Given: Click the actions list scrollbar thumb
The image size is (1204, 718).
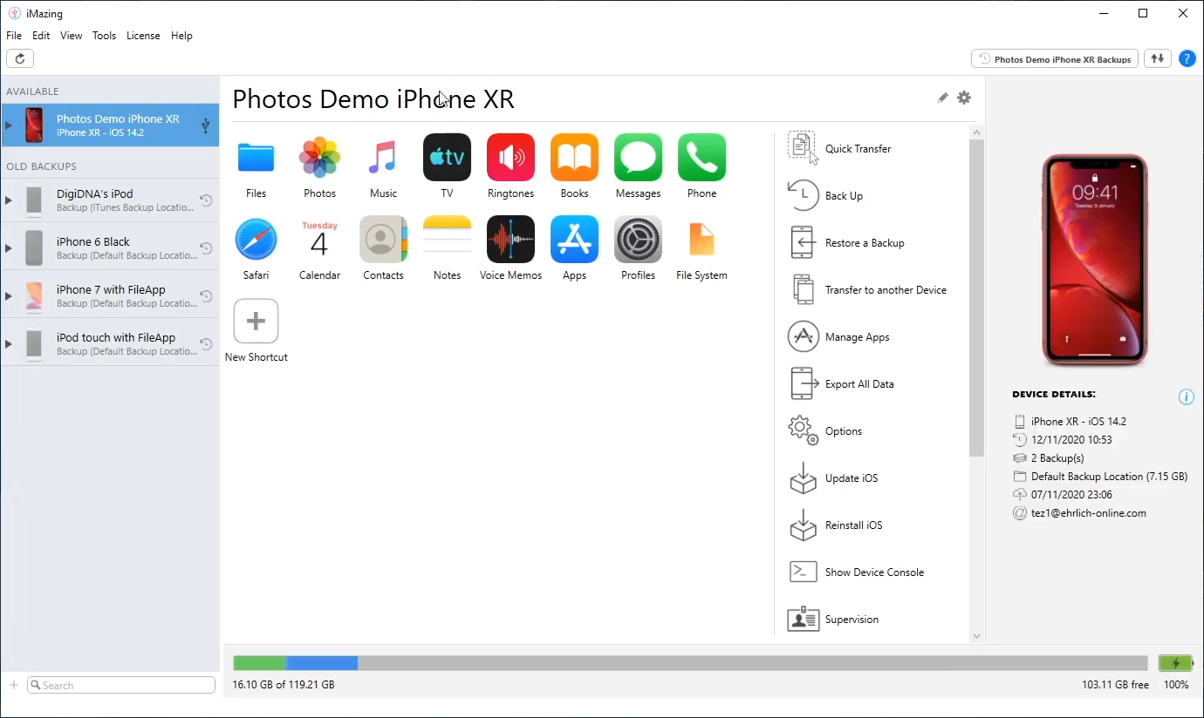Looking at the screenshot, I should [x=976, y=298].
